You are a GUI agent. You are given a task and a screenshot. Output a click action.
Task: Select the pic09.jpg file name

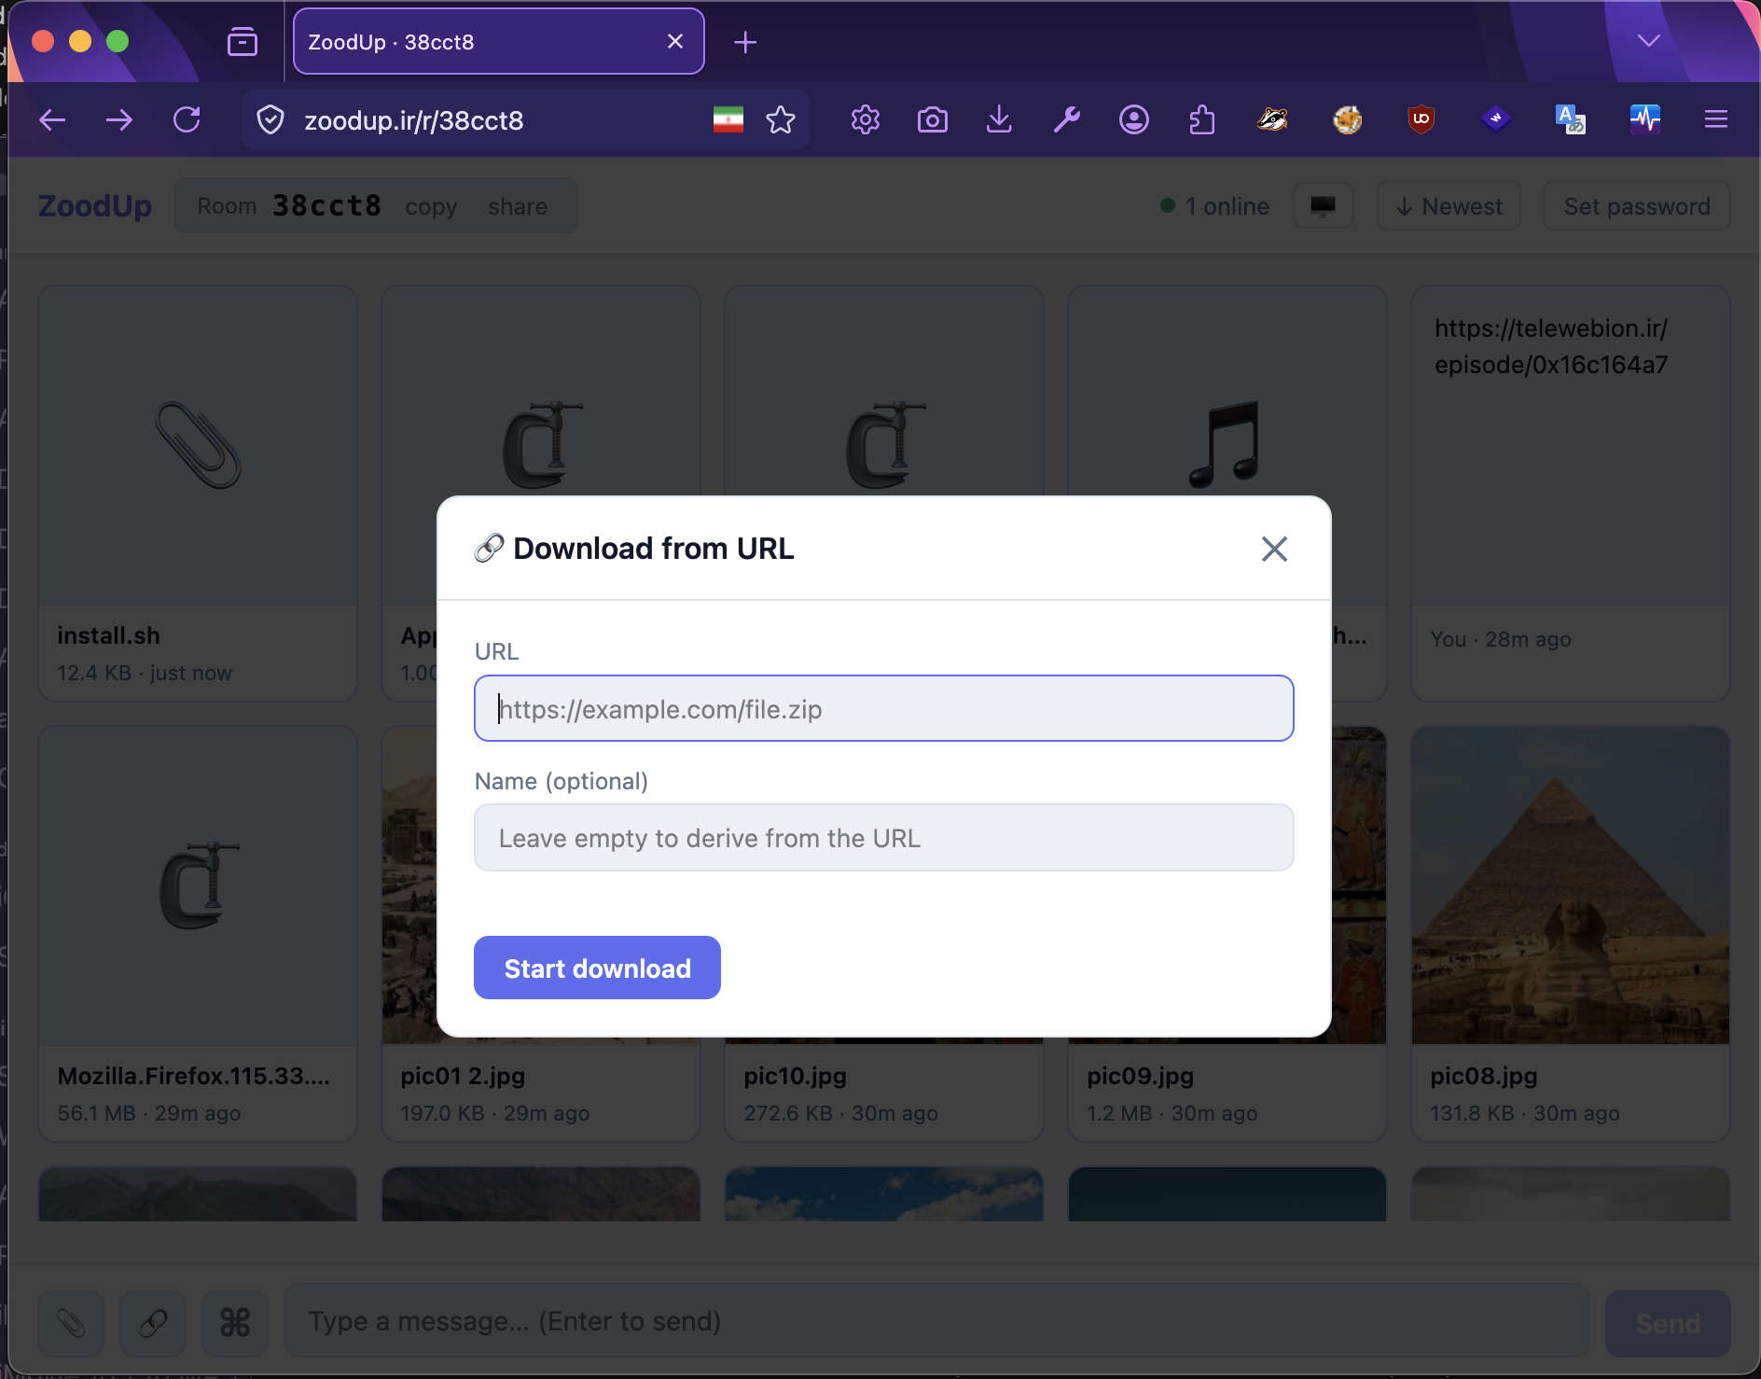(1140, 1076)
